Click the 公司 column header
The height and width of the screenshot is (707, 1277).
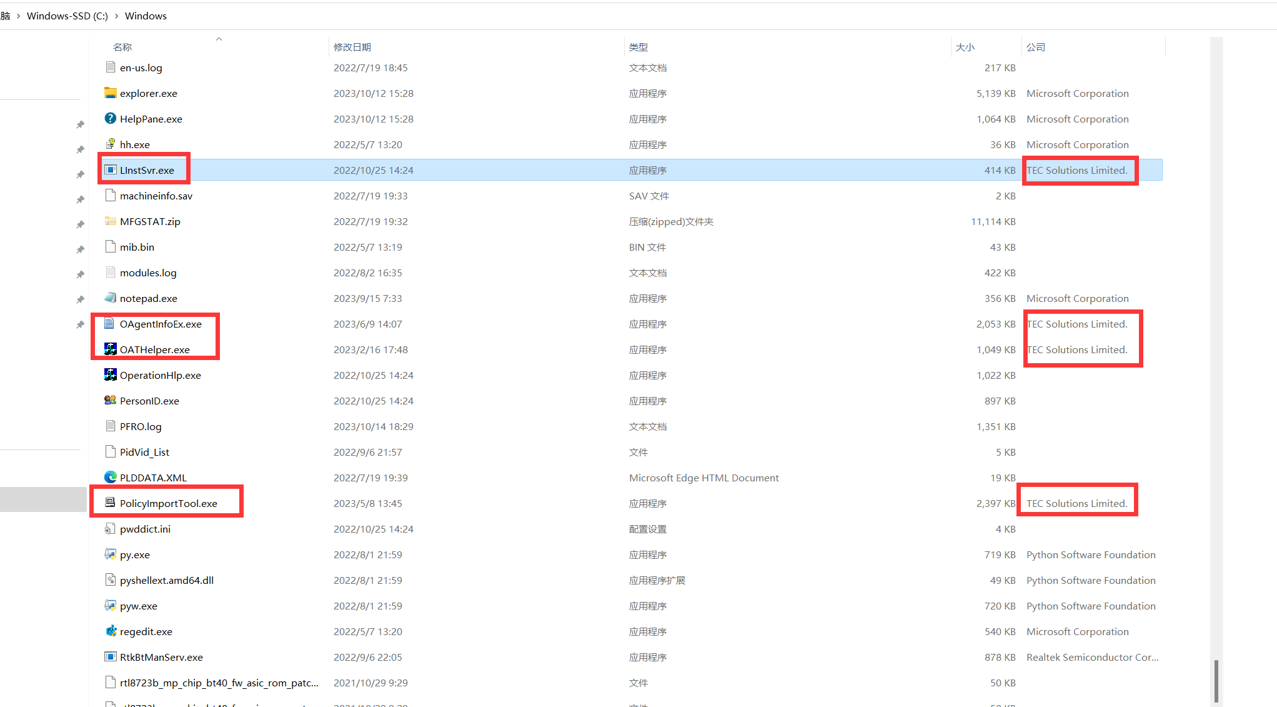coord(1036,47)
